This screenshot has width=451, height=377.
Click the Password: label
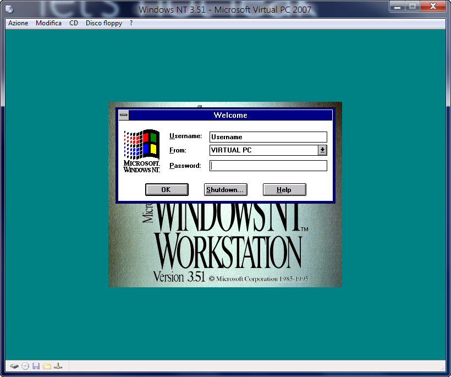pyautogui.click(x=185, y=166)
